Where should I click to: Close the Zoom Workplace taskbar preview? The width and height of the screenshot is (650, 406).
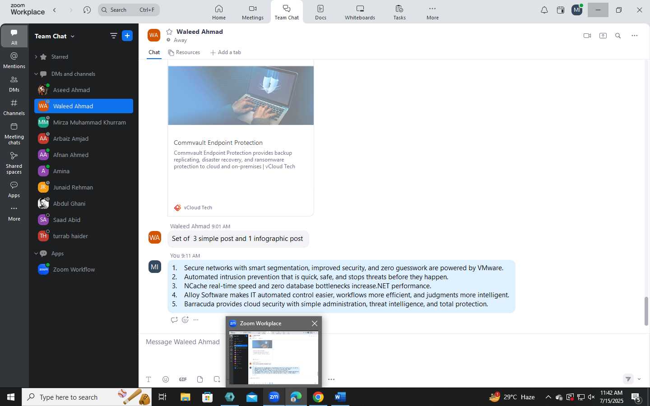315,323
